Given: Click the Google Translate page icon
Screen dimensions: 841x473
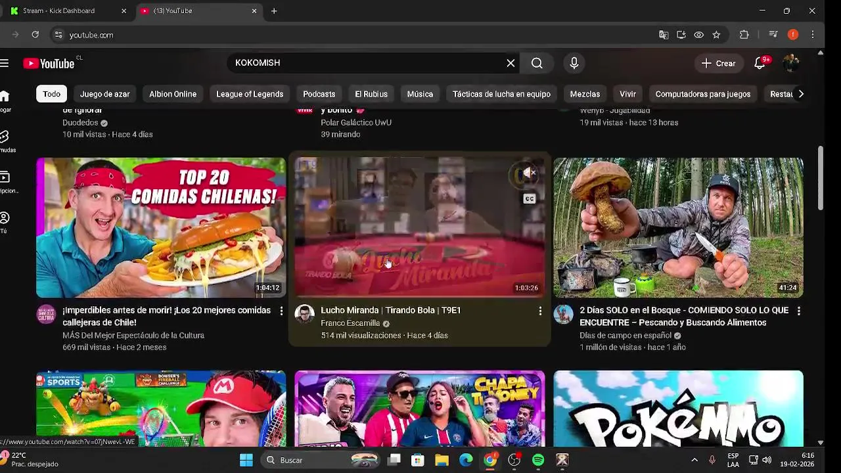Looking at the screenshot, I should (x=664, y=35).
